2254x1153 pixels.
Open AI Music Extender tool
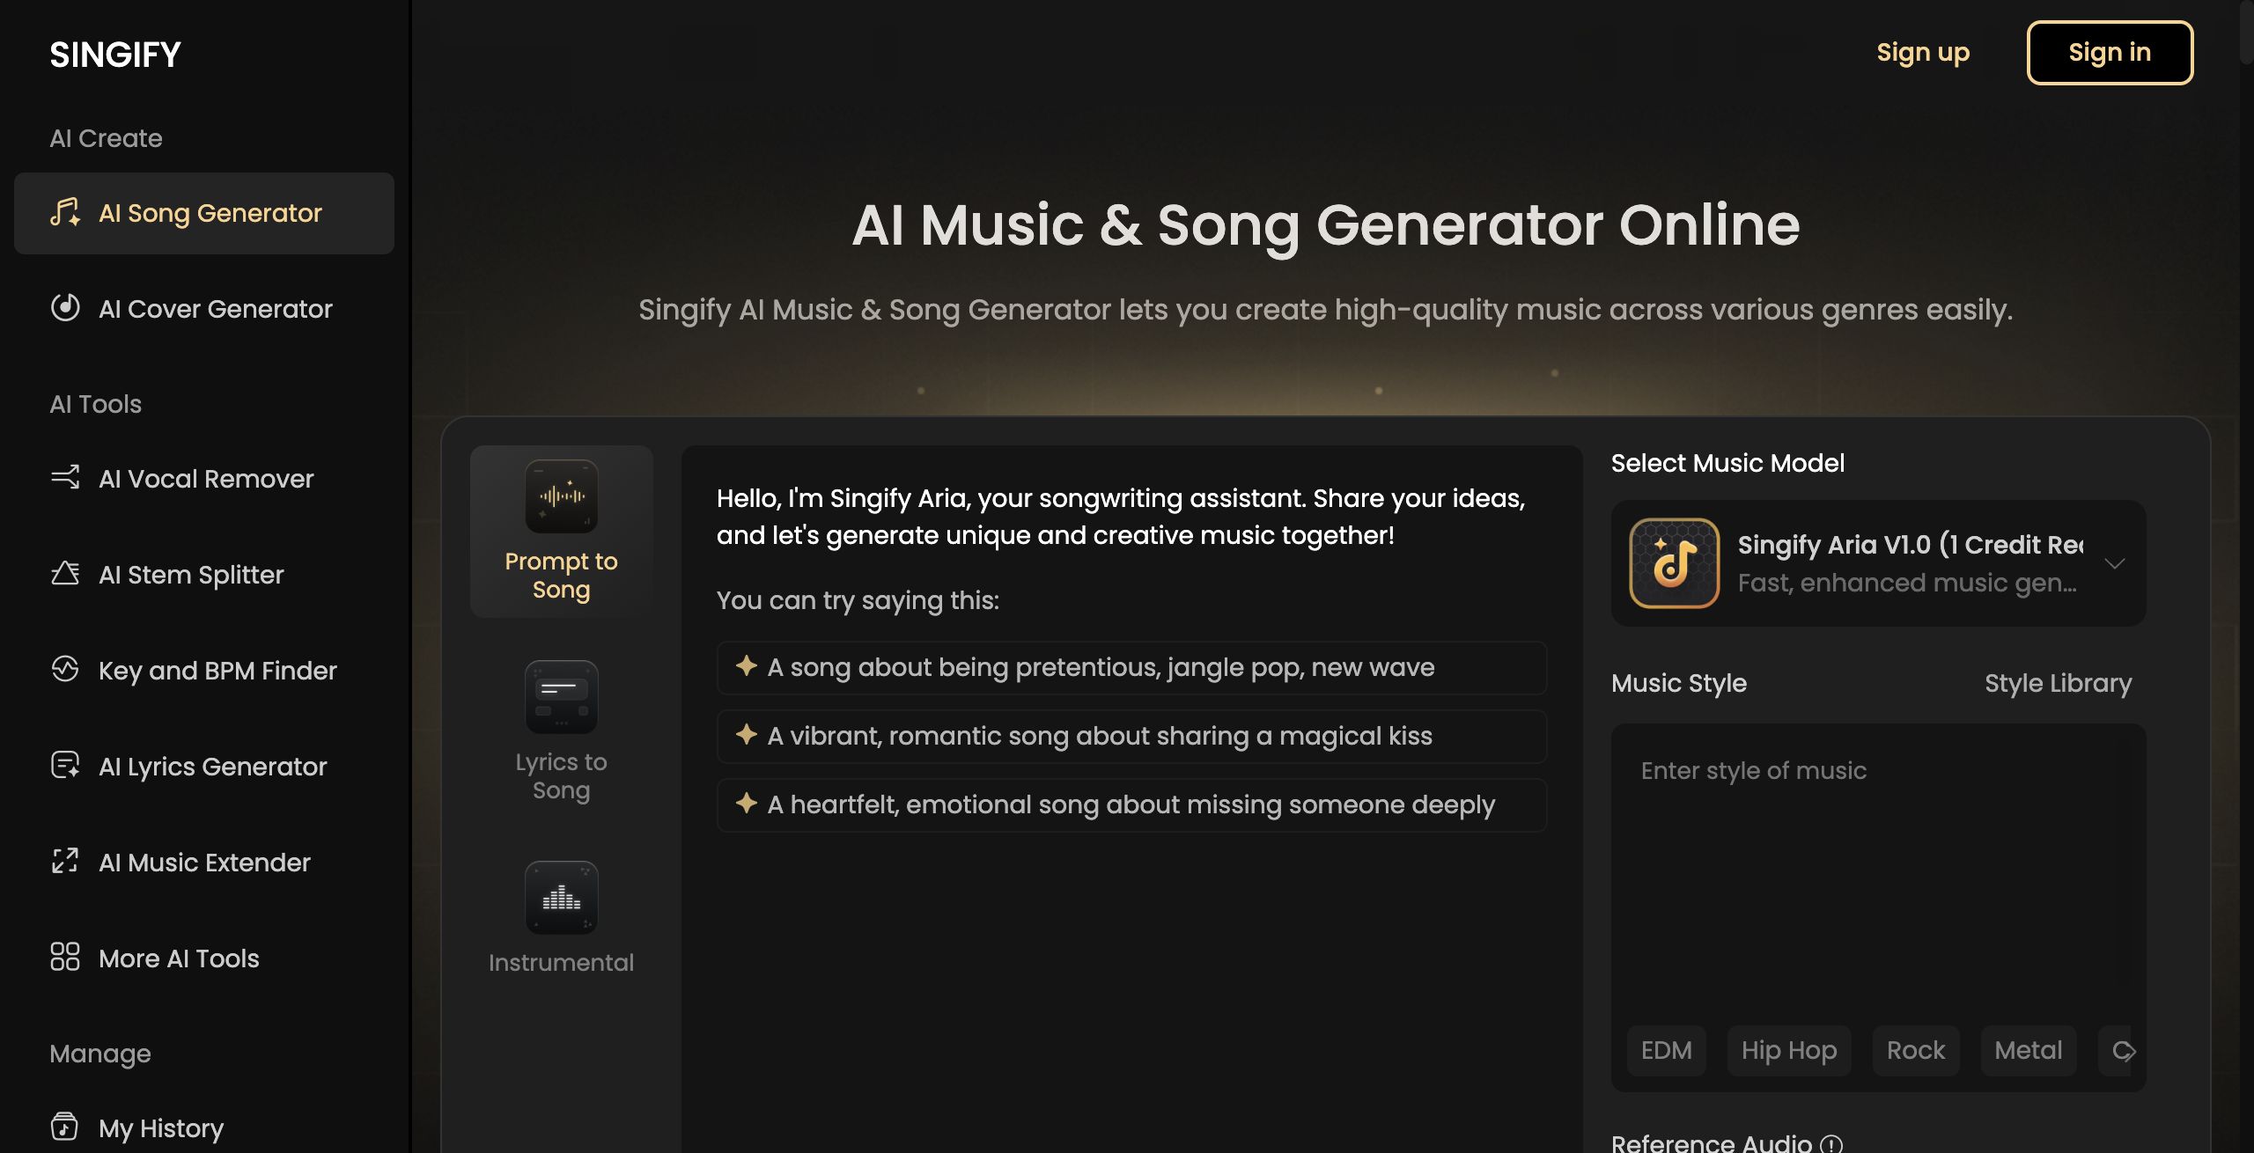[x=204, y=863]
